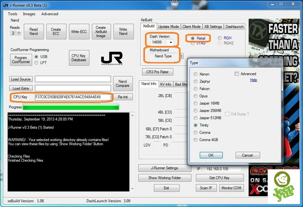
Task: Click the Help link in Type dialog
Action: click(253, 80)
